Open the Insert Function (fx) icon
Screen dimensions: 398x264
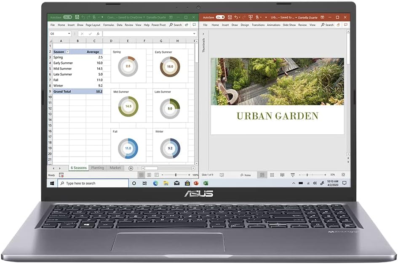99,33
